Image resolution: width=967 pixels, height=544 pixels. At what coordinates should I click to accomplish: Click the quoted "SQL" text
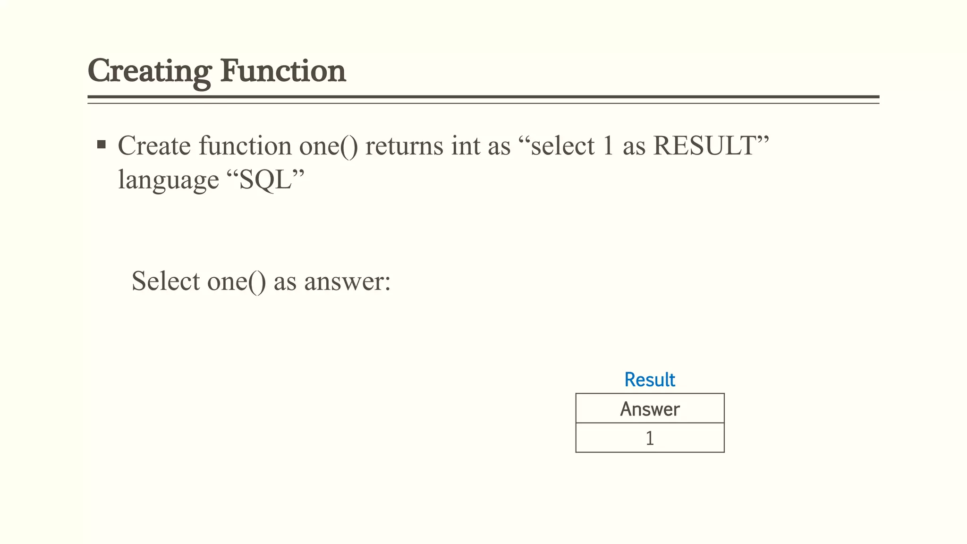[x=266, y=179]
